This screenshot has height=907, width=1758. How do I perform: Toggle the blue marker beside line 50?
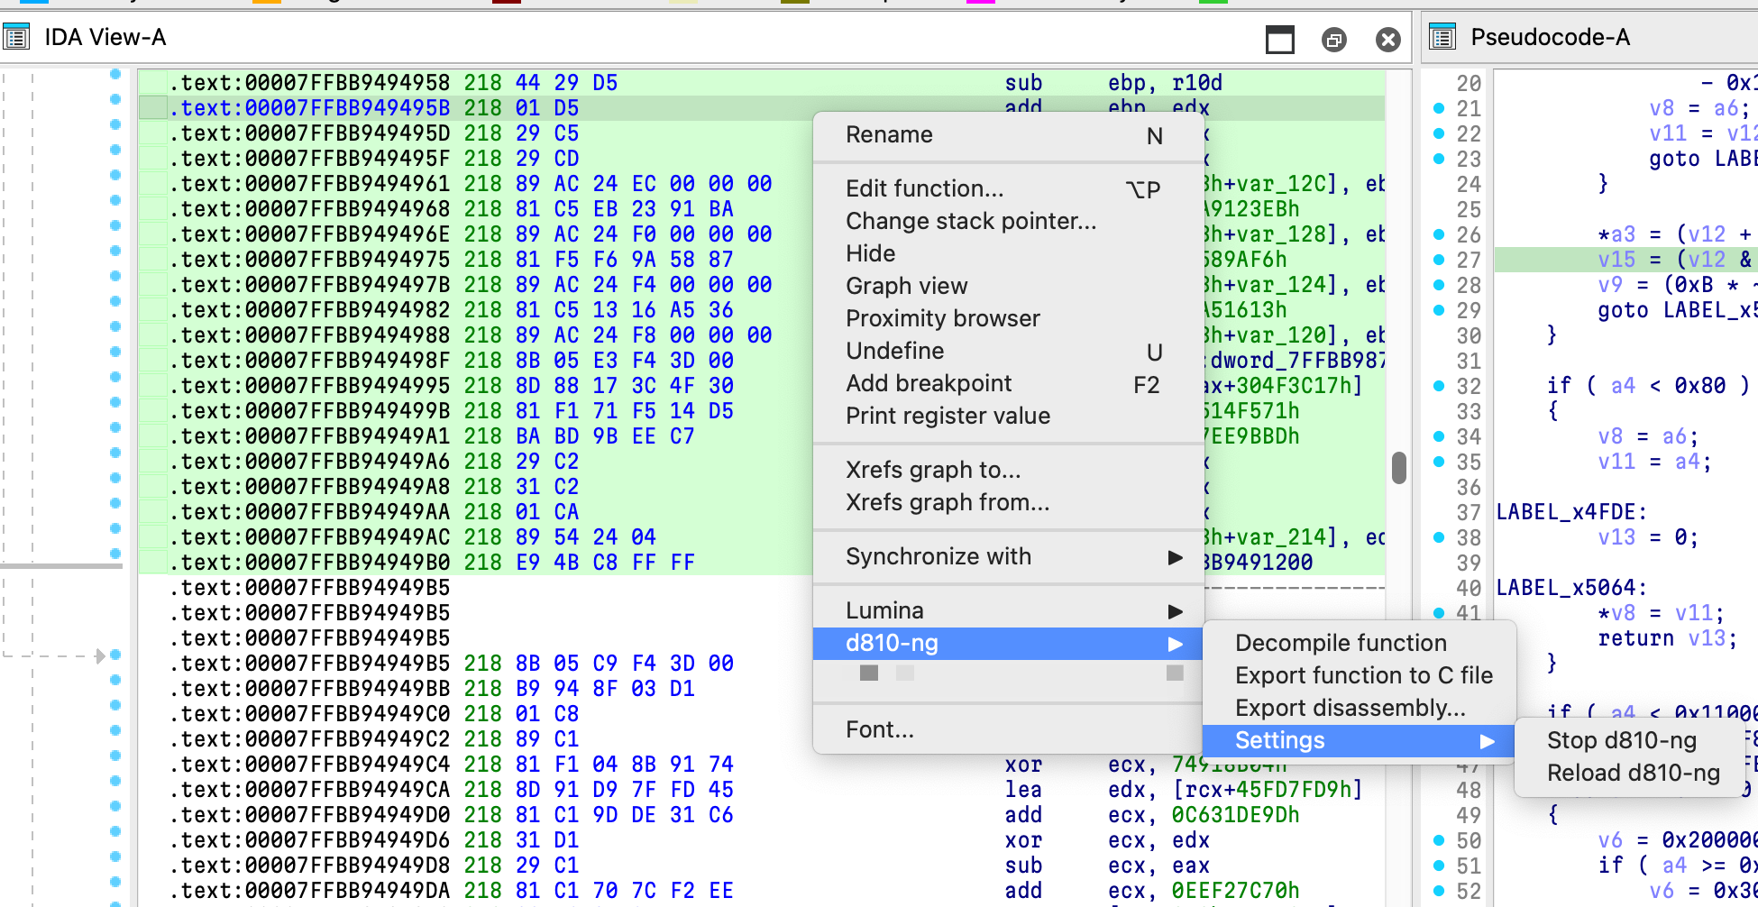pyautogui.click(x=1440, y=838)
